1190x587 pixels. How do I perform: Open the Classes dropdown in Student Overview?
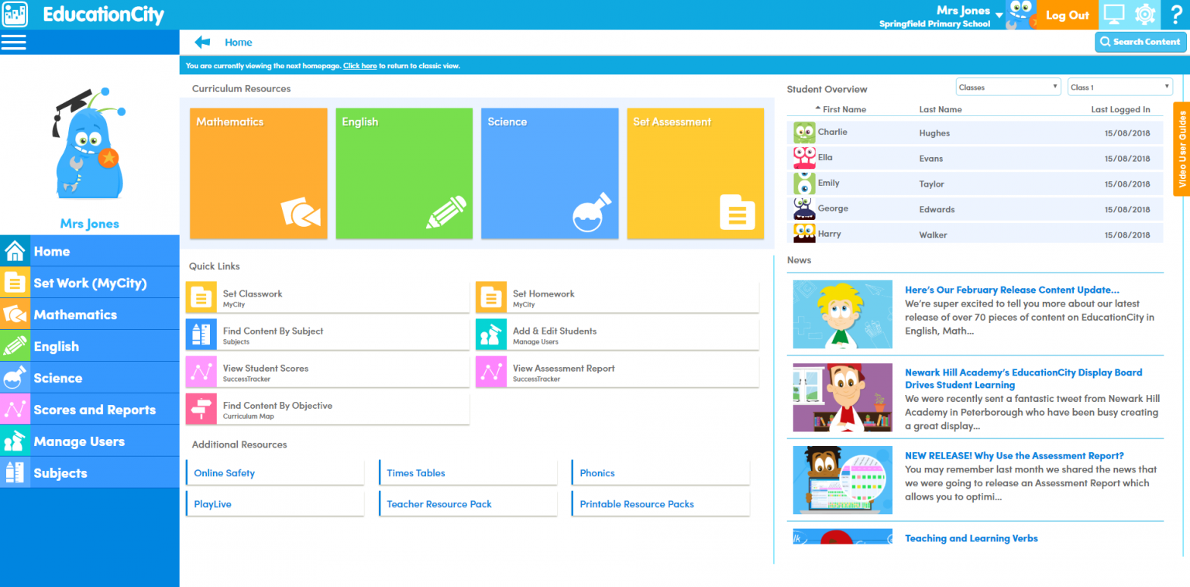[1007, 86]
